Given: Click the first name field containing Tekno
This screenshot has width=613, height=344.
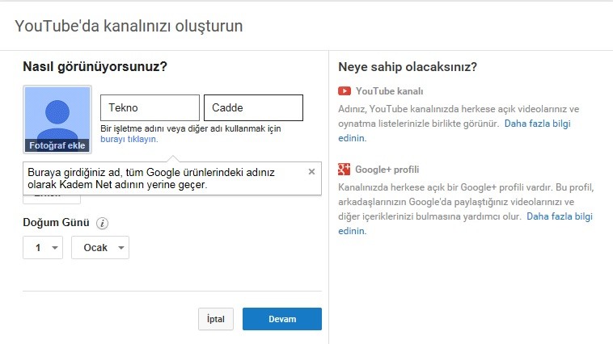Looking at the screenshot, I should [150, 107].
